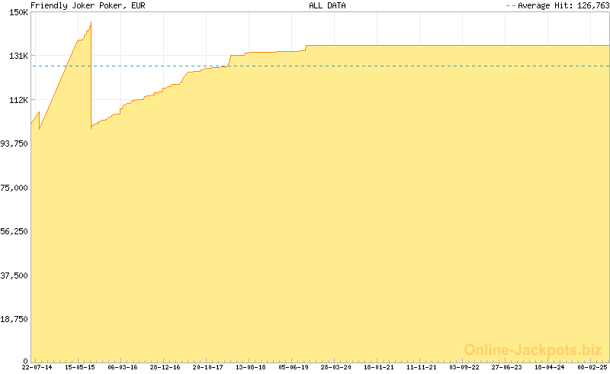Pick the 28-03-20 date label

pos(335,367)
